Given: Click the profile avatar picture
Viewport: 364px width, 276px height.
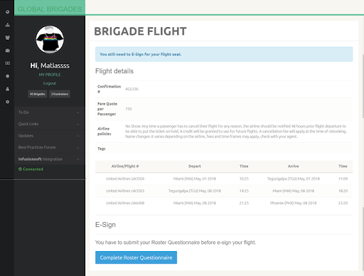Looking at the screenshot, I should click(x=50, y=39).
